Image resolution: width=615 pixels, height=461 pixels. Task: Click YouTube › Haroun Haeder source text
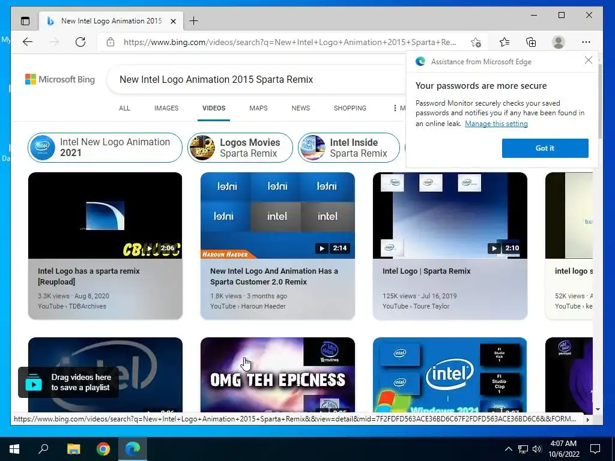point(248,306)
